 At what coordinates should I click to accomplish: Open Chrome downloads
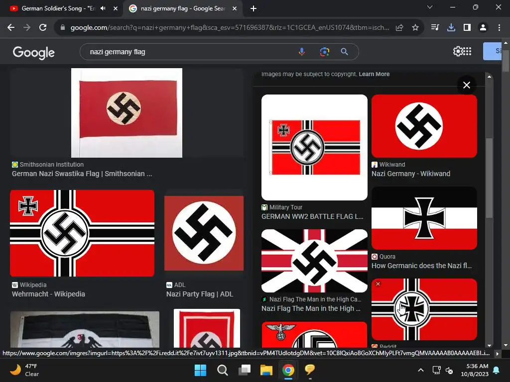(x=451, y=28)
